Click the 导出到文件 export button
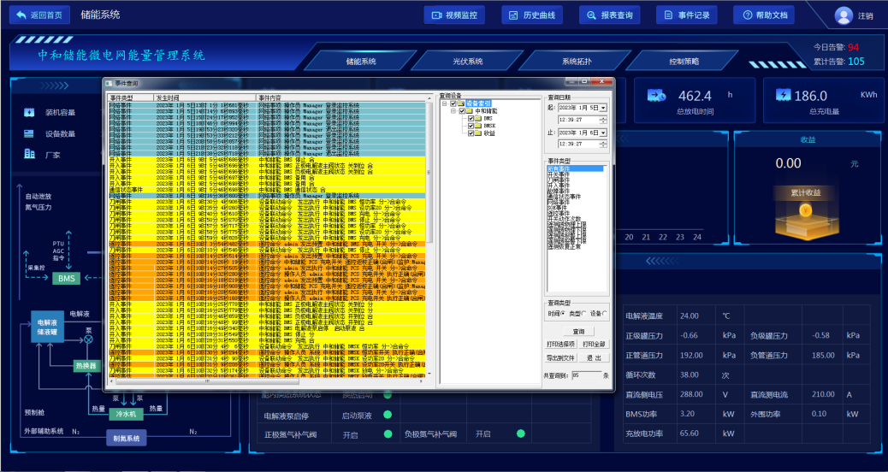This screenshot has width=888, height=472. tap(561, 357)
